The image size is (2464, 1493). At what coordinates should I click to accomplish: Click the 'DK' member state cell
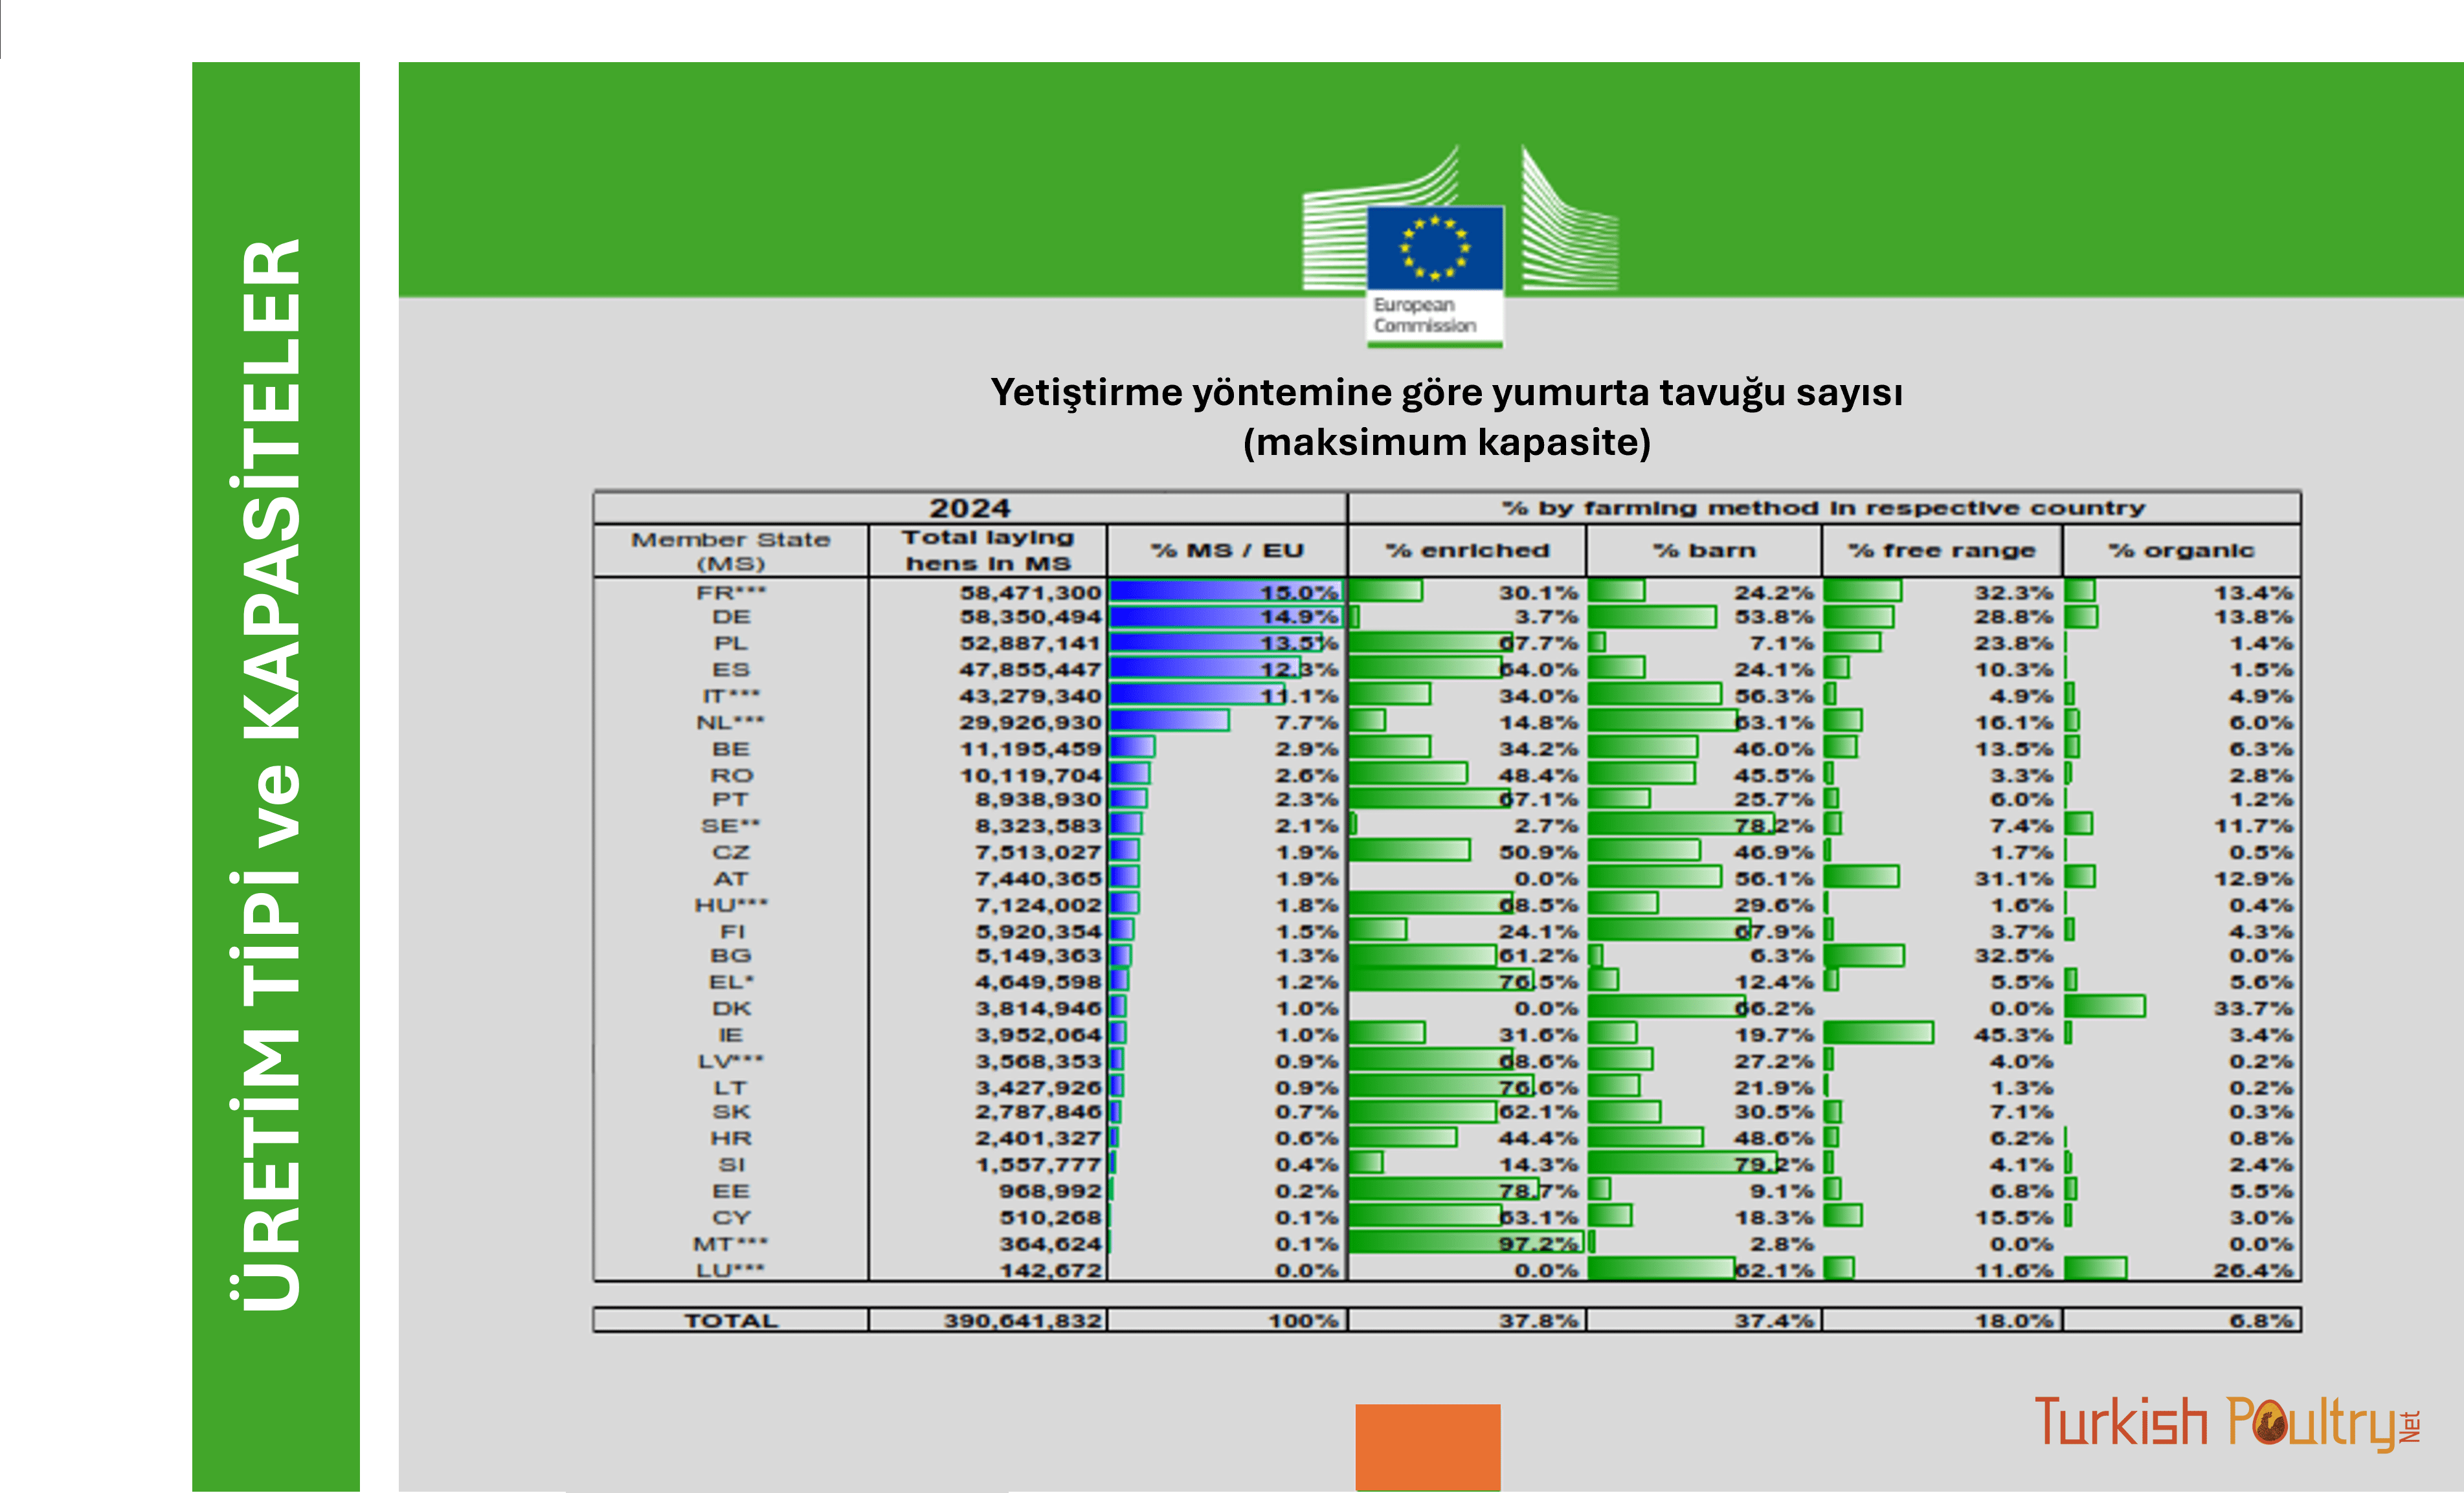(731, 1010)
